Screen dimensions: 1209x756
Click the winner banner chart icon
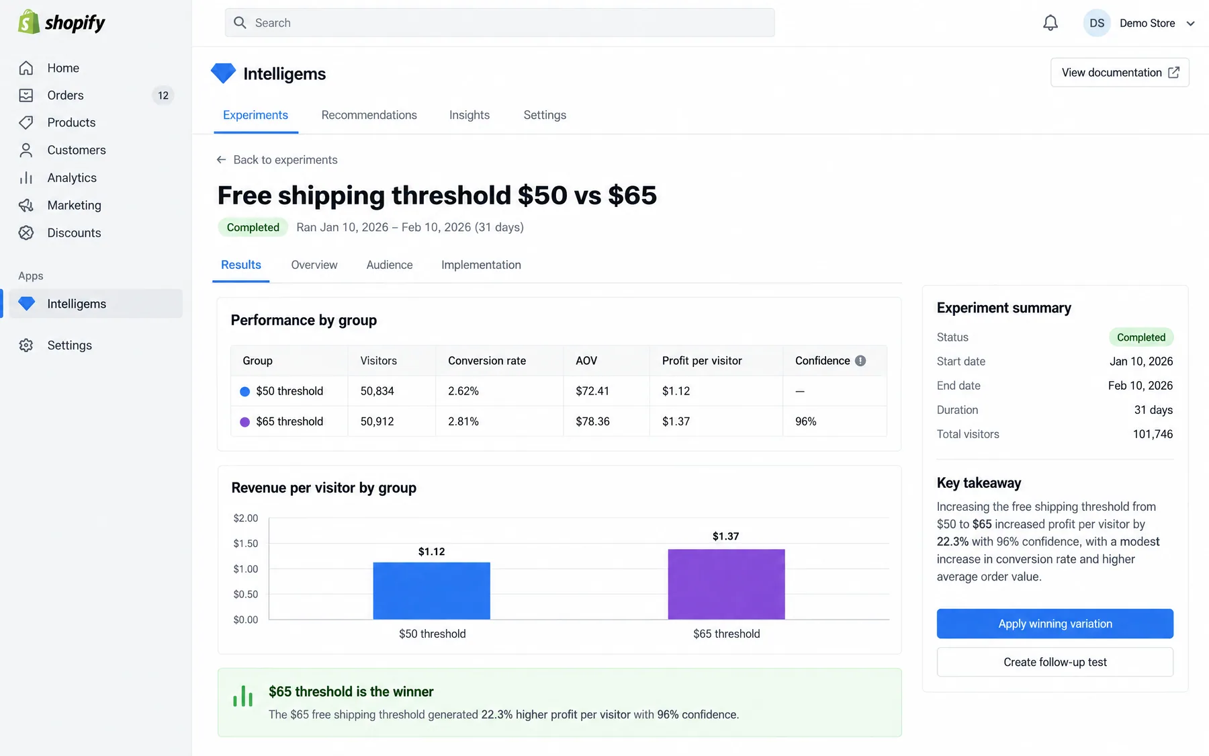(242, 696)
